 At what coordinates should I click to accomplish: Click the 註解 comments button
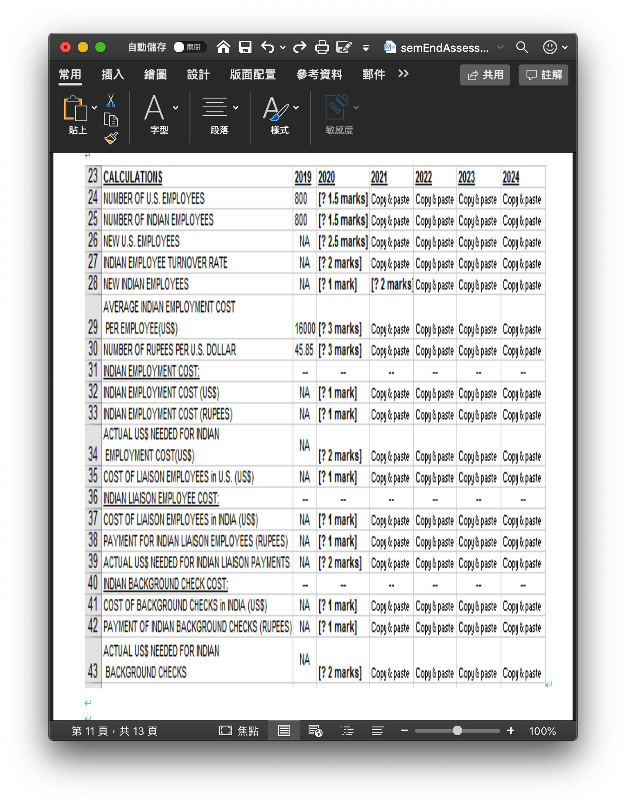click(543, 75)
